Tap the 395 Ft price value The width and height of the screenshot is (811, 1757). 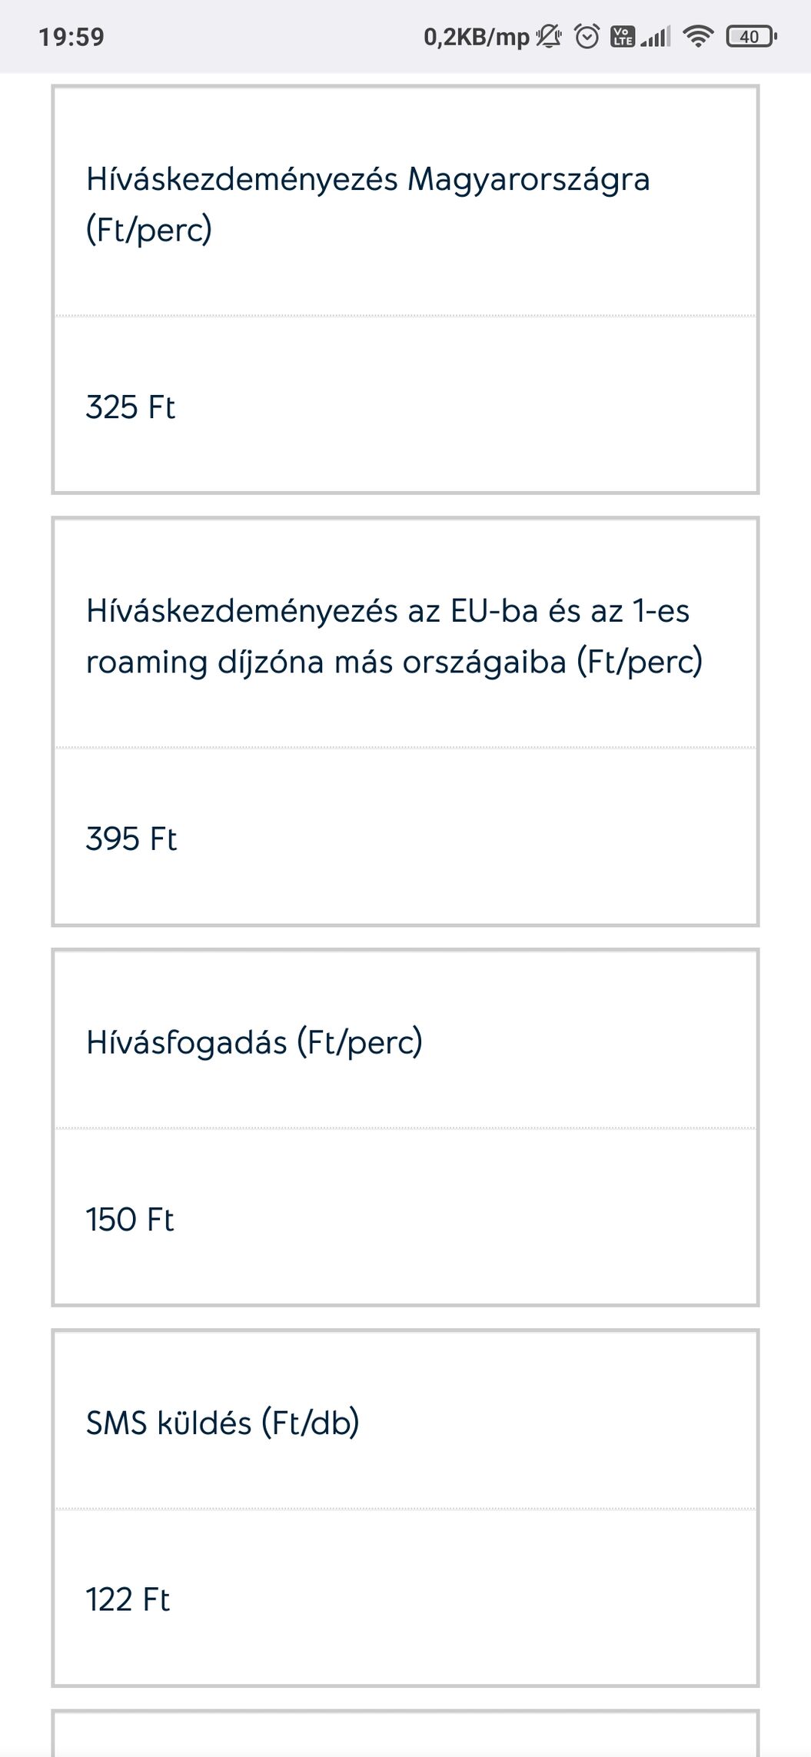pyautogui.click(x=131, y=839)
